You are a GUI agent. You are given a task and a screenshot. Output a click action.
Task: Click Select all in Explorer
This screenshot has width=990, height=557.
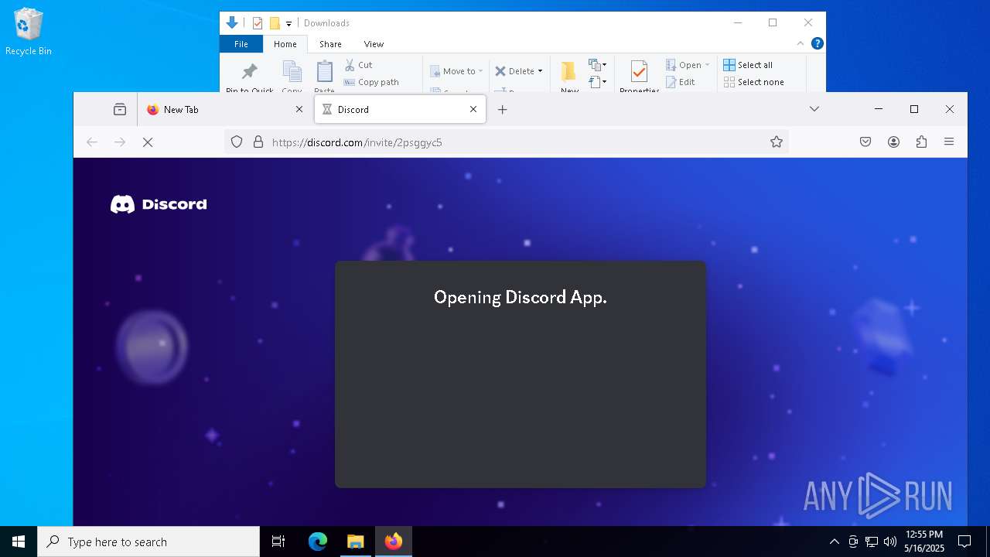(x=748, y=65)
